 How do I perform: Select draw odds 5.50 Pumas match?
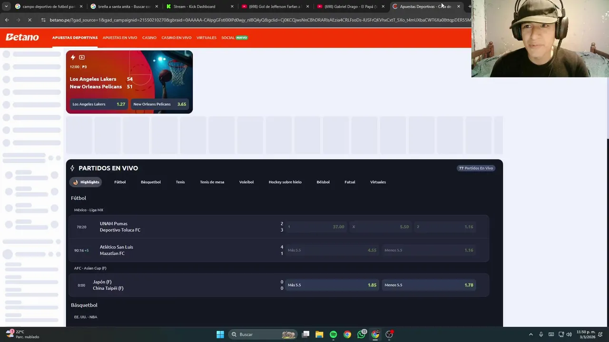click(380, 227)
